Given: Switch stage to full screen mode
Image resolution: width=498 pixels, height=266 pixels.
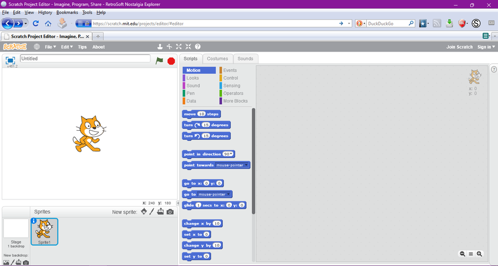Looking at the screenshot, I should pos(10,60).
